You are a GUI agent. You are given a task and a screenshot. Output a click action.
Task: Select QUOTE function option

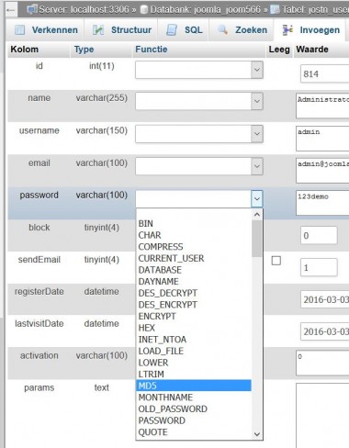[x=194, y=432]
